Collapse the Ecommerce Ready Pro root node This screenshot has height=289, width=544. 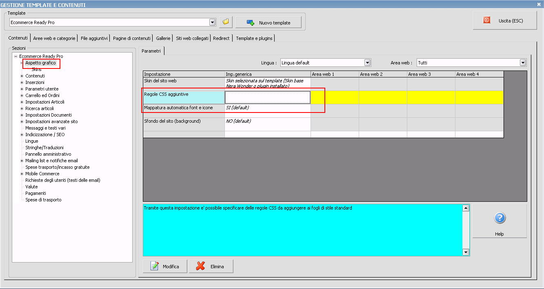point(16,56)
